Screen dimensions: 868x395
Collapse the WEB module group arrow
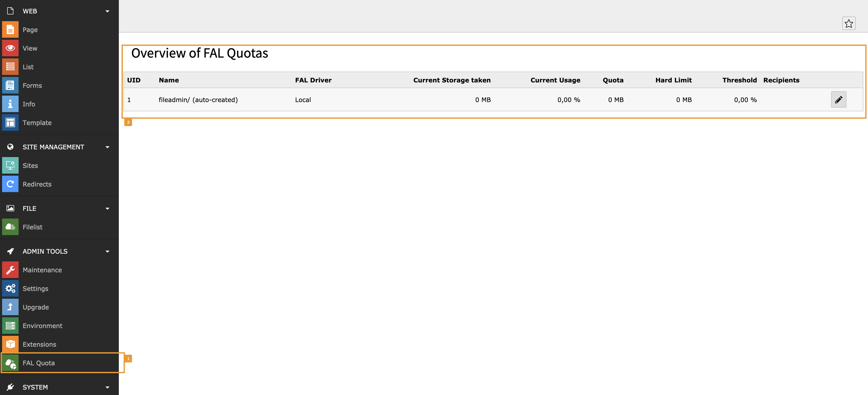(x=107, y=11)
